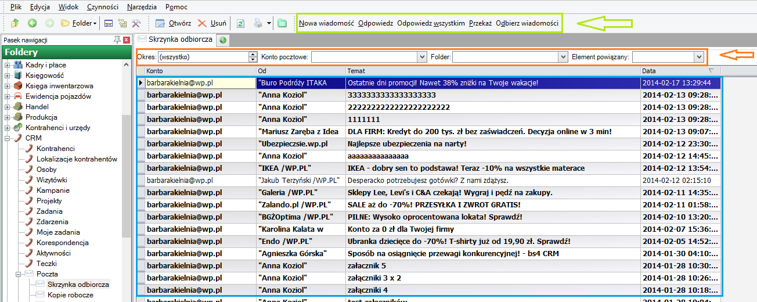Expand the Kadry i płace folder

tap(8, 65)
